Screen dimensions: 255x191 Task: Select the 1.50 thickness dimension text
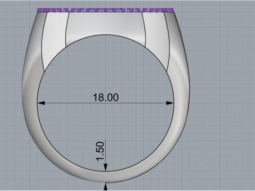coord(100,151)
